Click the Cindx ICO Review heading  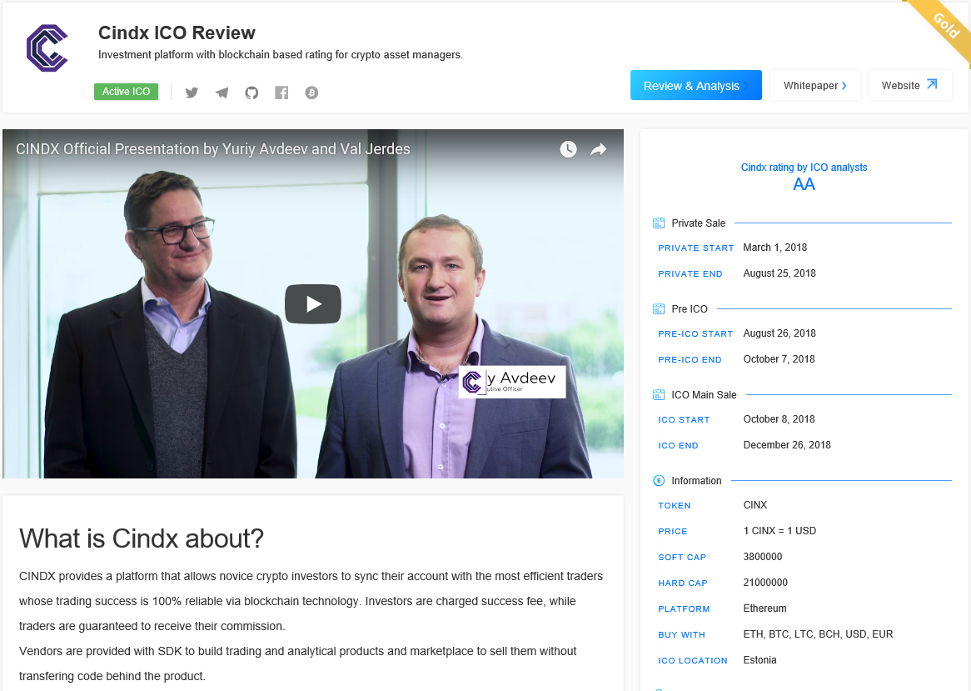tap(177, 33)
